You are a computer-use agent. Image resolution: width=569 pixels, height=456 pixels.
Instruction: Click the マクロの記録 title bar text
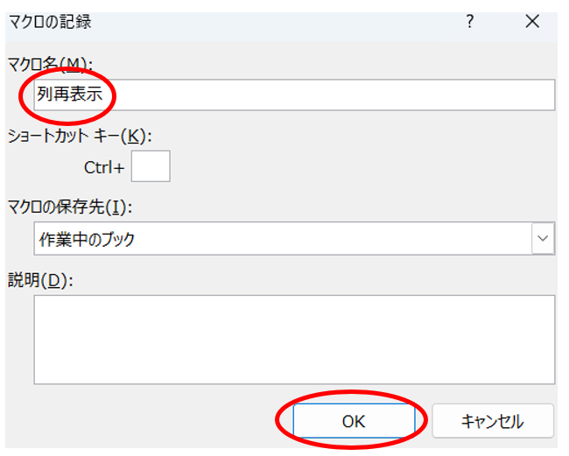pos(49,23)
